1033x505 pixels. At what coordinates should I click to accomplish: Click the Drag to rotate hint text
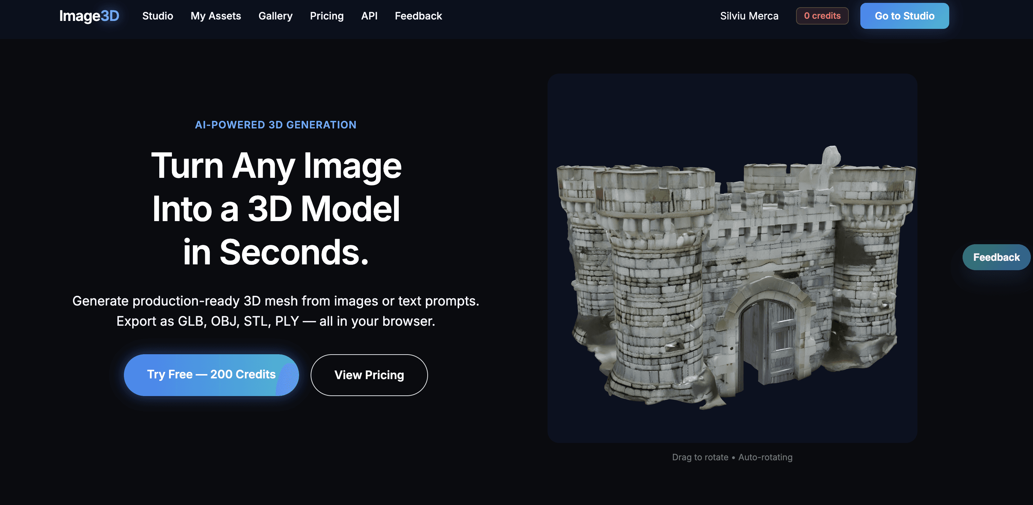click(700, 457)
